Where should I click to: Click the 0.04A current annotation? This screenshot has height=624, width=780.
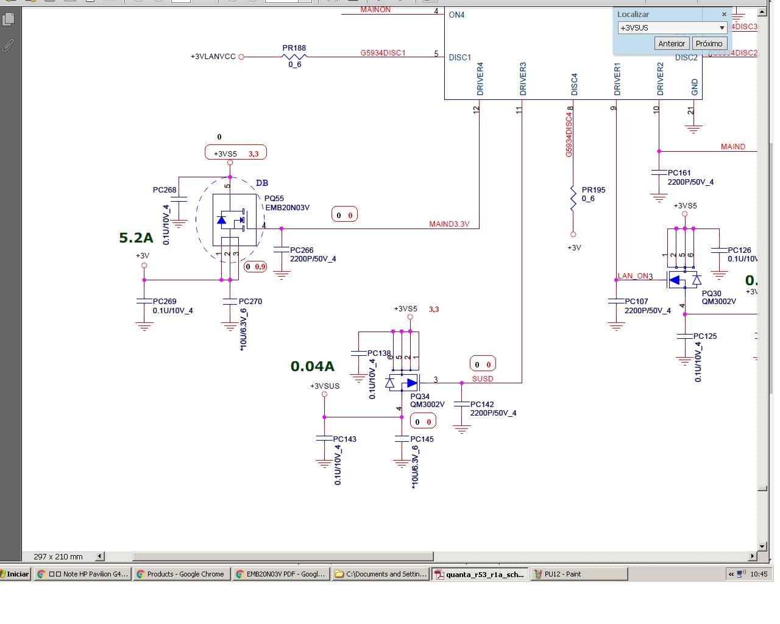click(312, 366)
